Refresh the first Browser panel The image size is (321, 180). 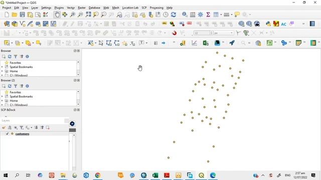click(x=10, y=56)
